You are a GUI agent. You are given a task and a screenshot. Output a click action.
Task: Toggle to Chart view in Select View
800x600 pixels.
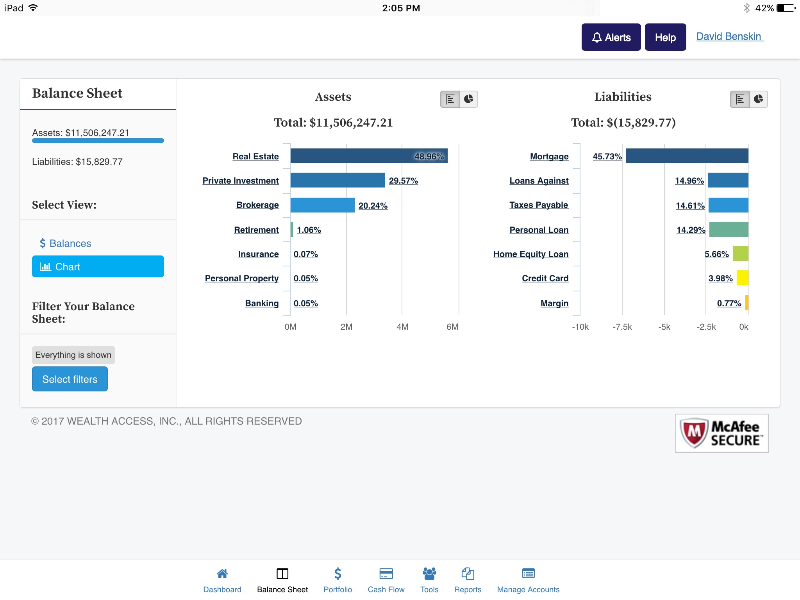tap(98, 266)
